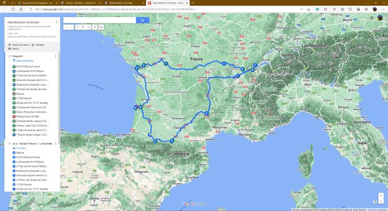Select the active Déambulation Hivernale - Google tab

(168, 3)
